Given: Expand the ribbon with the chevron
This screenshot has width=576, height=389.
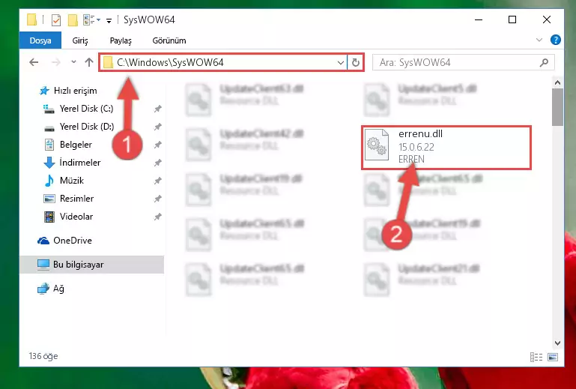Looking at the screenshot, I should click(x=539, y=40).
